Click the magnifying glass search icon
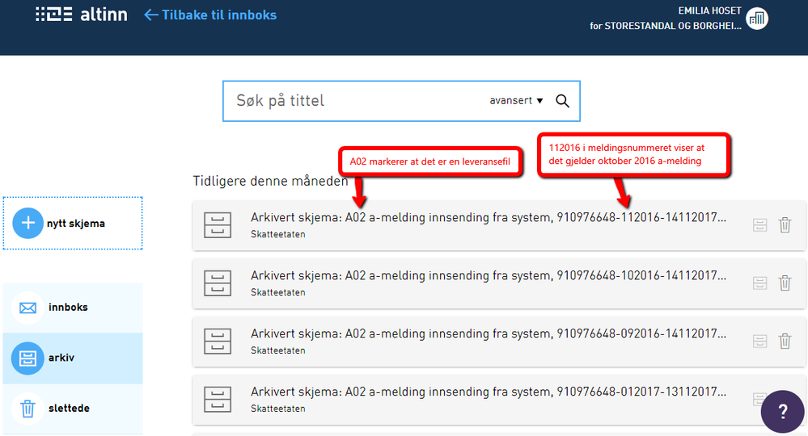Image resolution: width=808 pixels, height=436 pixels. (563, 101)
